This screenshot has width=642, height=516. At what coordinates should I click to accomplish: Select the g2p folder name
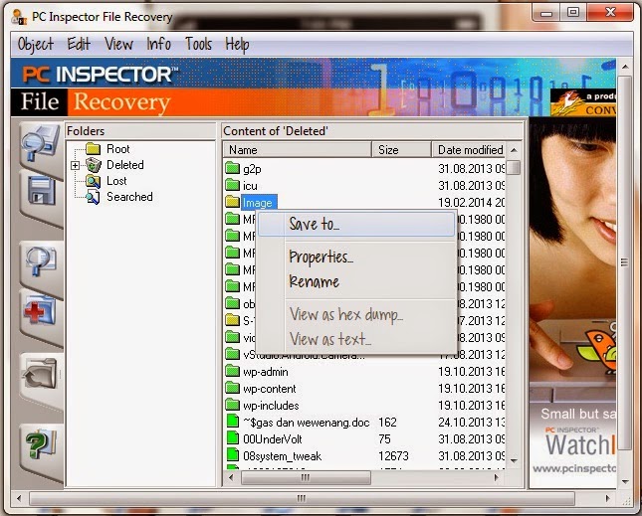252,169
